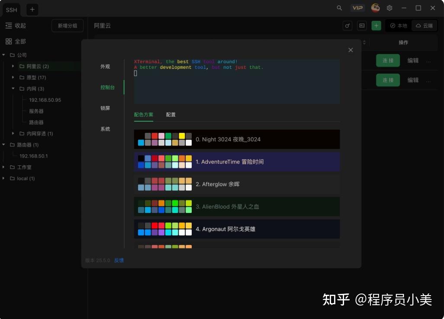Click the second 连接 connect button
Viewport: 444px width, 319px height.
[x=388, y=80]
